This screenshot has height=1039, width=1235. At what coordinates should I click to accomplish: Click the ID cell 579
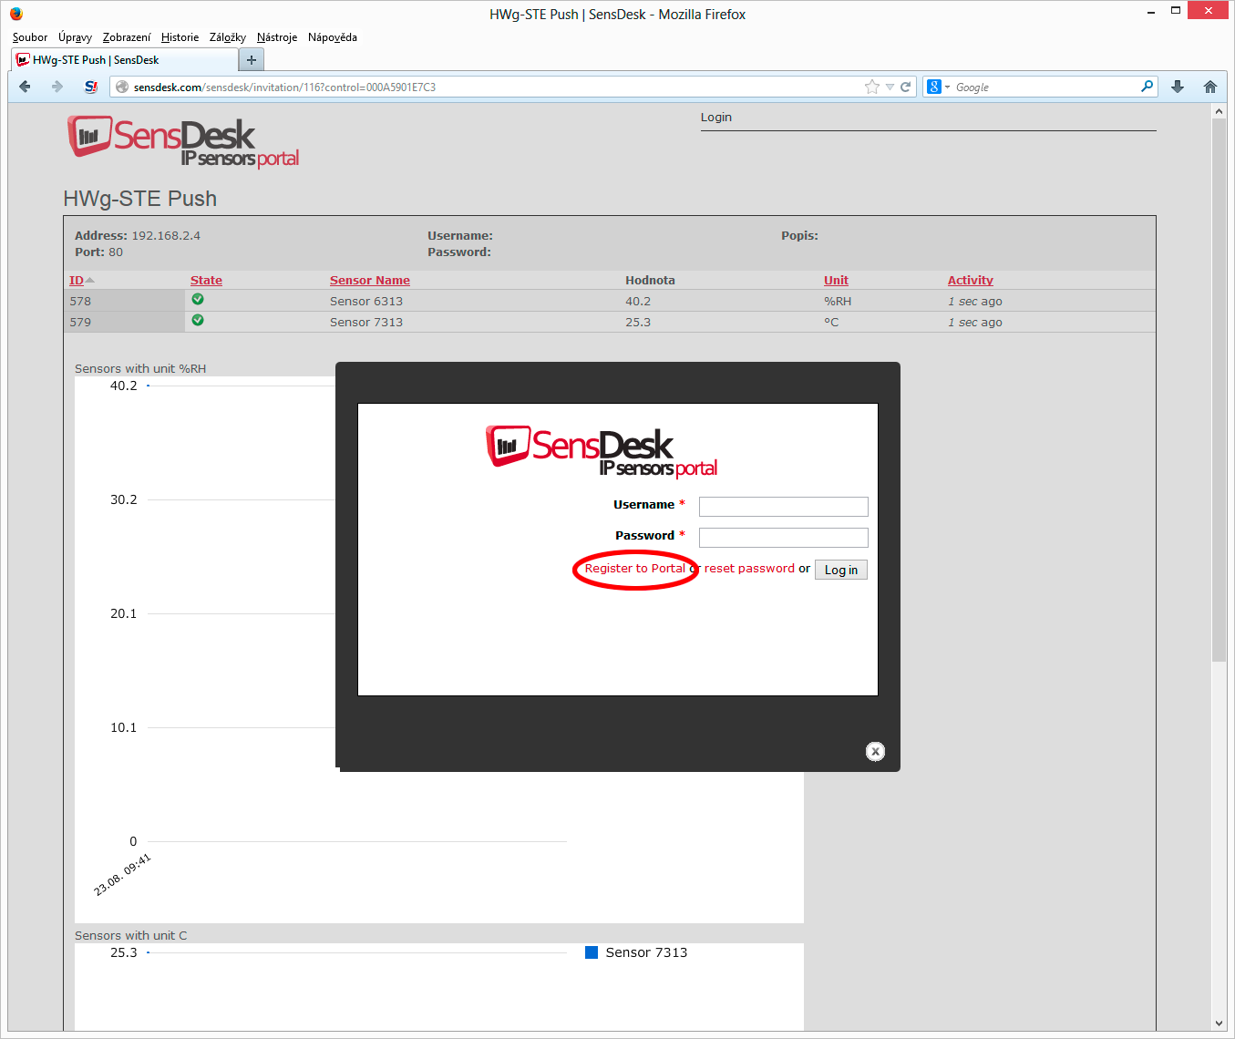click(80, 322)
